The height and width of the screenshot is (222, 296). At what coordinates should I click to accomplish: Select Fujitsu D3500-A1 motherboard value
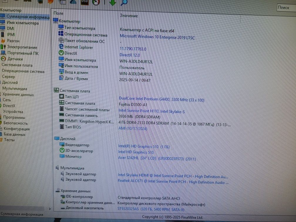(x=133, y=105)
